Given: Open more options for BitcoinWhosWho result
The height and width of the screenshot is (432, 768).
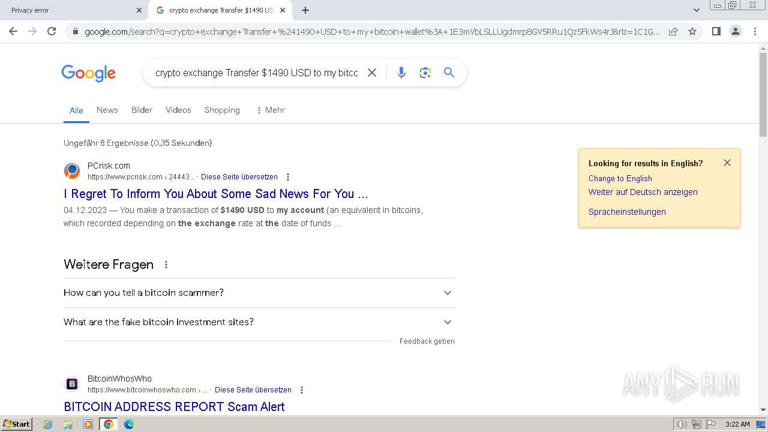Looking at the screenshot, I should (302, 390).
